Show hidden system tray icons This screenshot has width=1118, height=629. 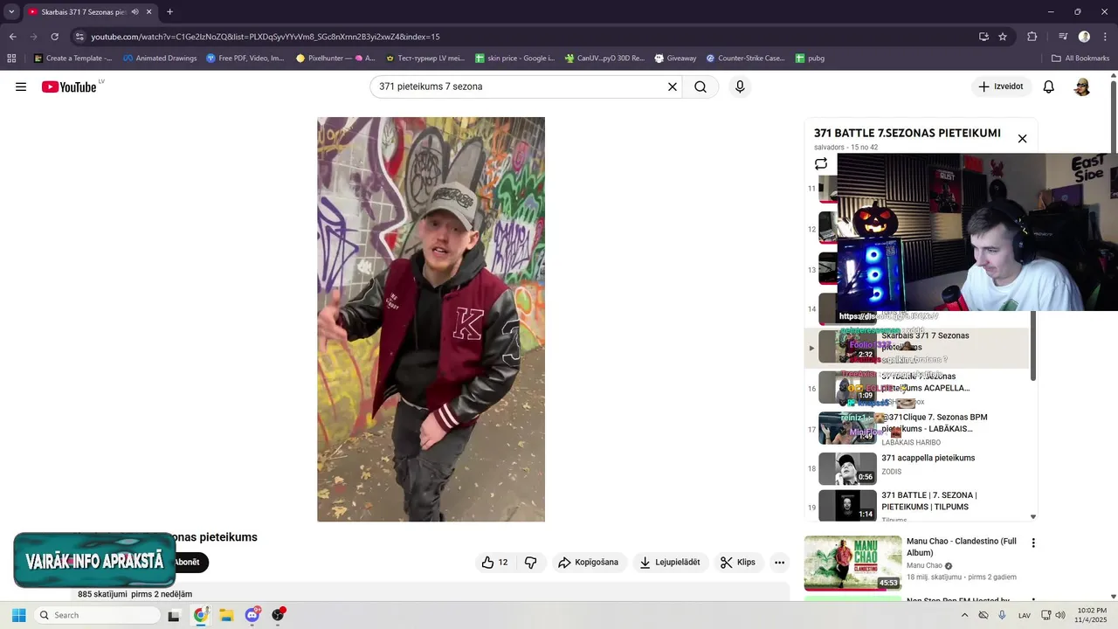point(964,615)
